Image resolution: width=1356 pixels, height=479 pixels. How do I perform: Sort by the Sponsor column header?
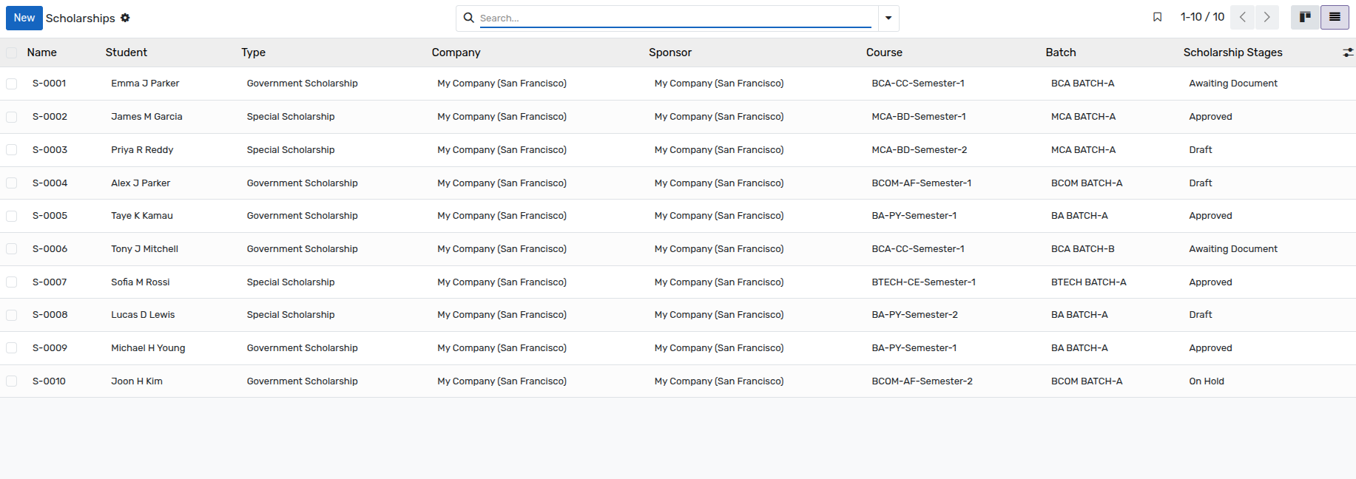click(x=670, y=52)
